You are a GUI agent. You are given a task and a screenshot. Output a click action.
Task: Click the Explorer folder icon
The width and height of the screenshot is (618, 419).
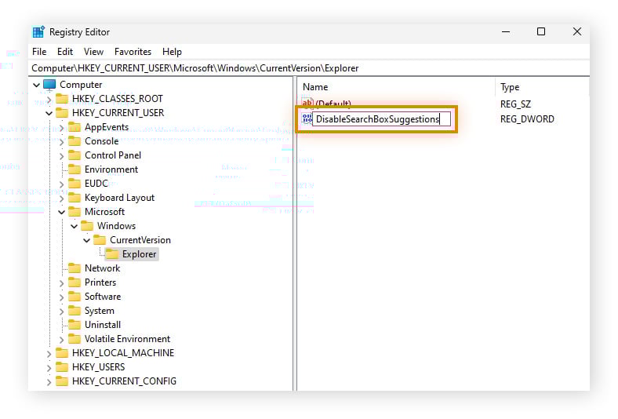pyautogui.click(x=112, y=254)
